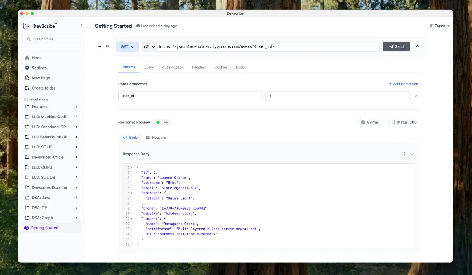Click the fullscreen icon in Response Body

coord(403,154)
